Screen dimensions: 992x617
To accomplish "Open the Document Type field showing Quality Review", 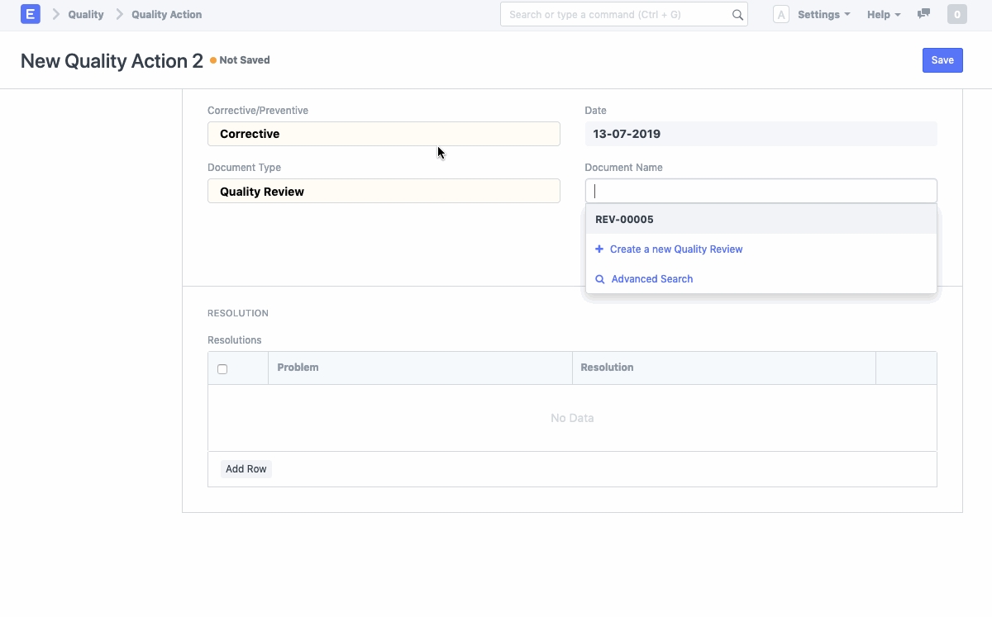I will pos(384,192).
